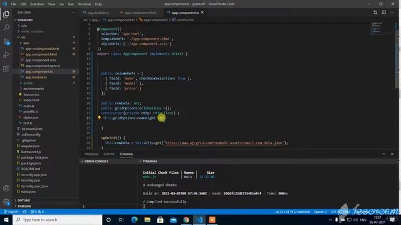401x225 pixels.
Task: Switch to app.component.html editor tab
Action: 140,12
